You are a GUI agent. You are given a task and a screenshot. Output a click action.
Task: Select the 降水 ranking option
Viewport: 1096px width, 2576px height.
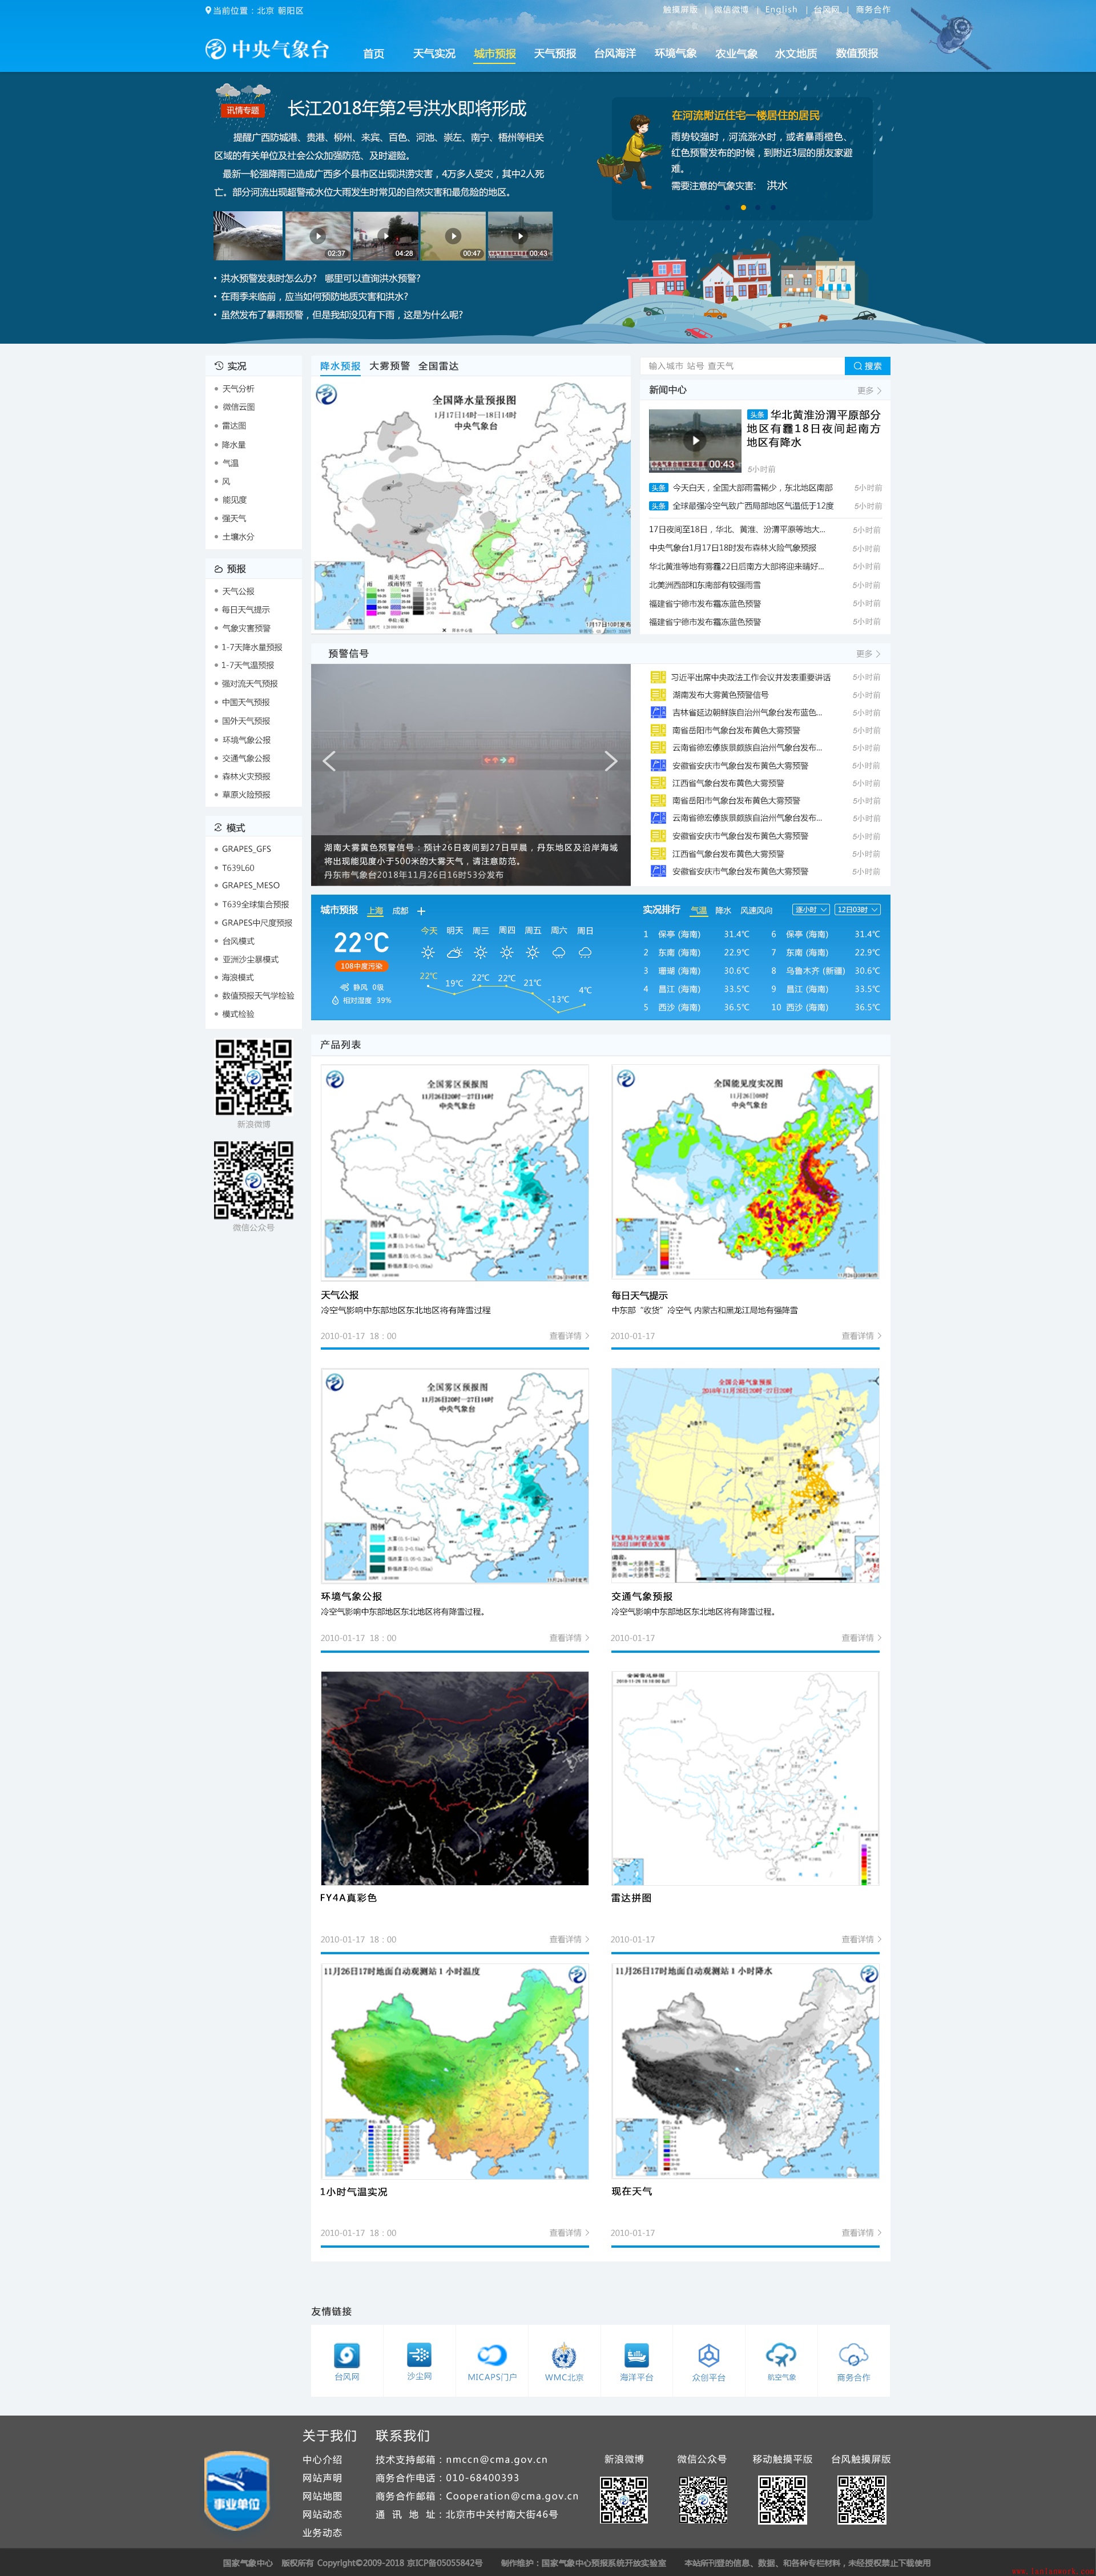tap(723, 911)
